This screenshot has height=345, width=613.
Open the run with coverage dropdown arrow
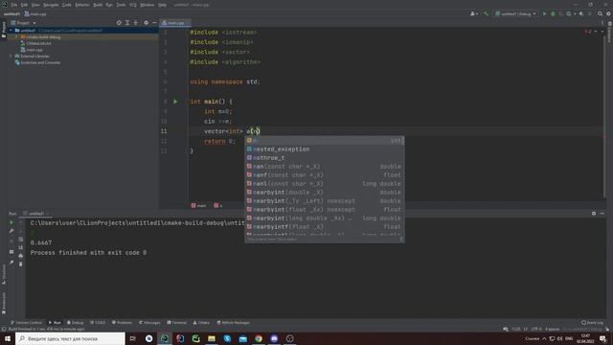(x=575, y=13)
